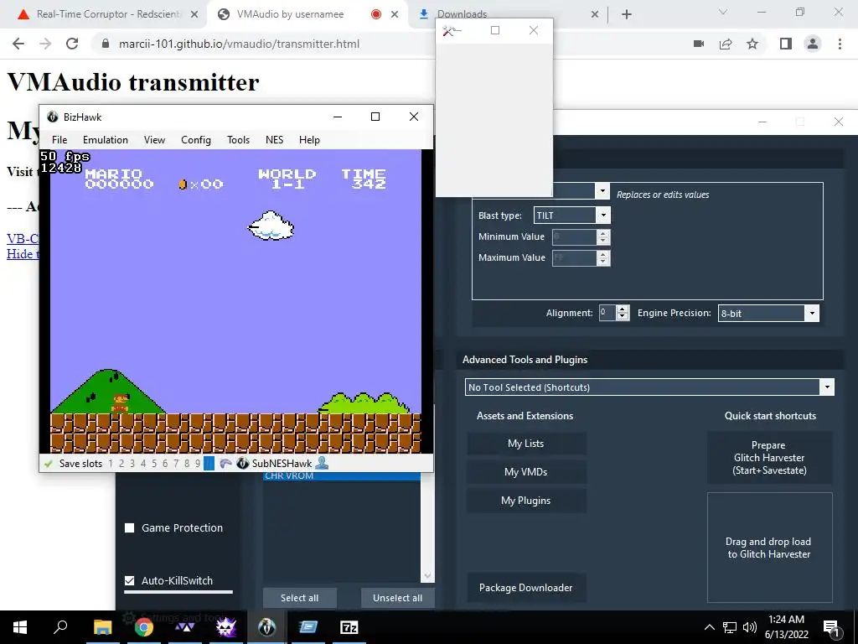This screenshot has height=644, width=858.
Task: Click the green checkmark in BizHawk status bar
Action: click(48, 464)
